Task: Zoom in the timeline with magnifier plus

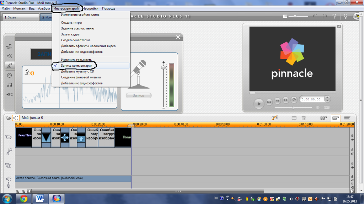Action: point(17,192)
